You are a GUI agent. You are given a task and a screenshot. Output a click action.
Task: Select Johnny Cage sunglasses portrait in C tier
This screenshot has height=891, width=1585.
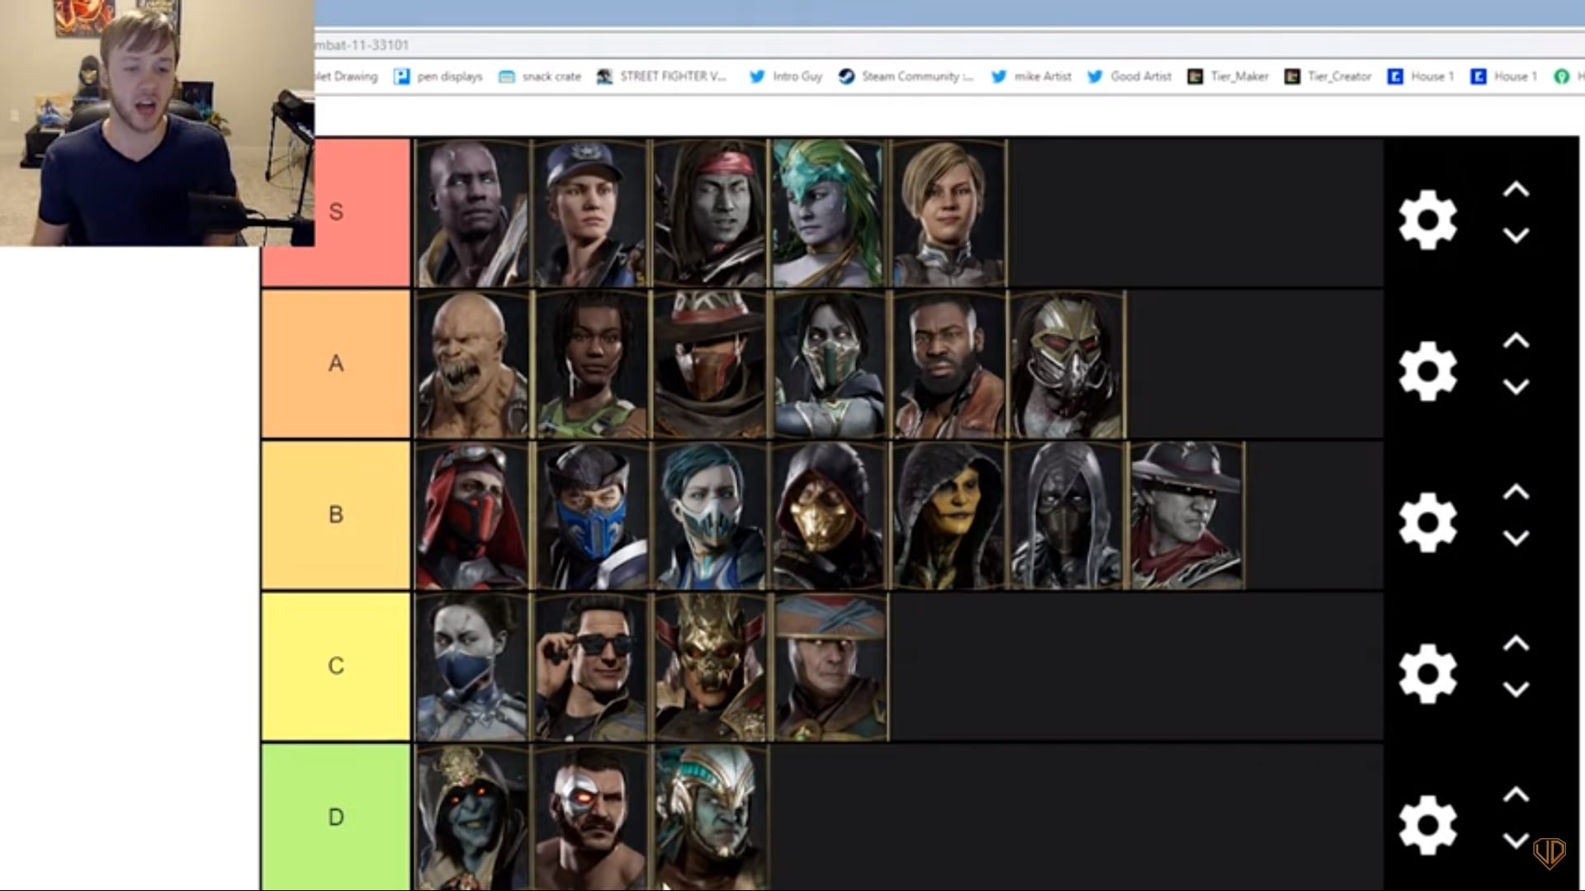pyautogui.click(x=591, y=667)
